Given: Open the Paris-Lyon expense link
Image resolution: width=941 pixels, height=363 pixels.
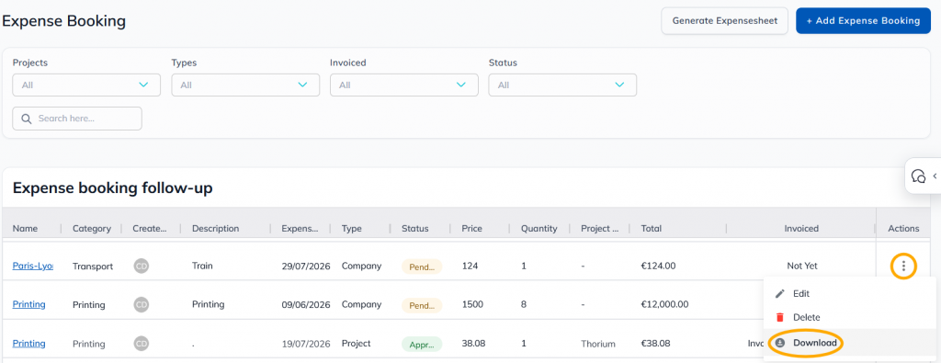Looking at the screenshot, I should [32, 266].
